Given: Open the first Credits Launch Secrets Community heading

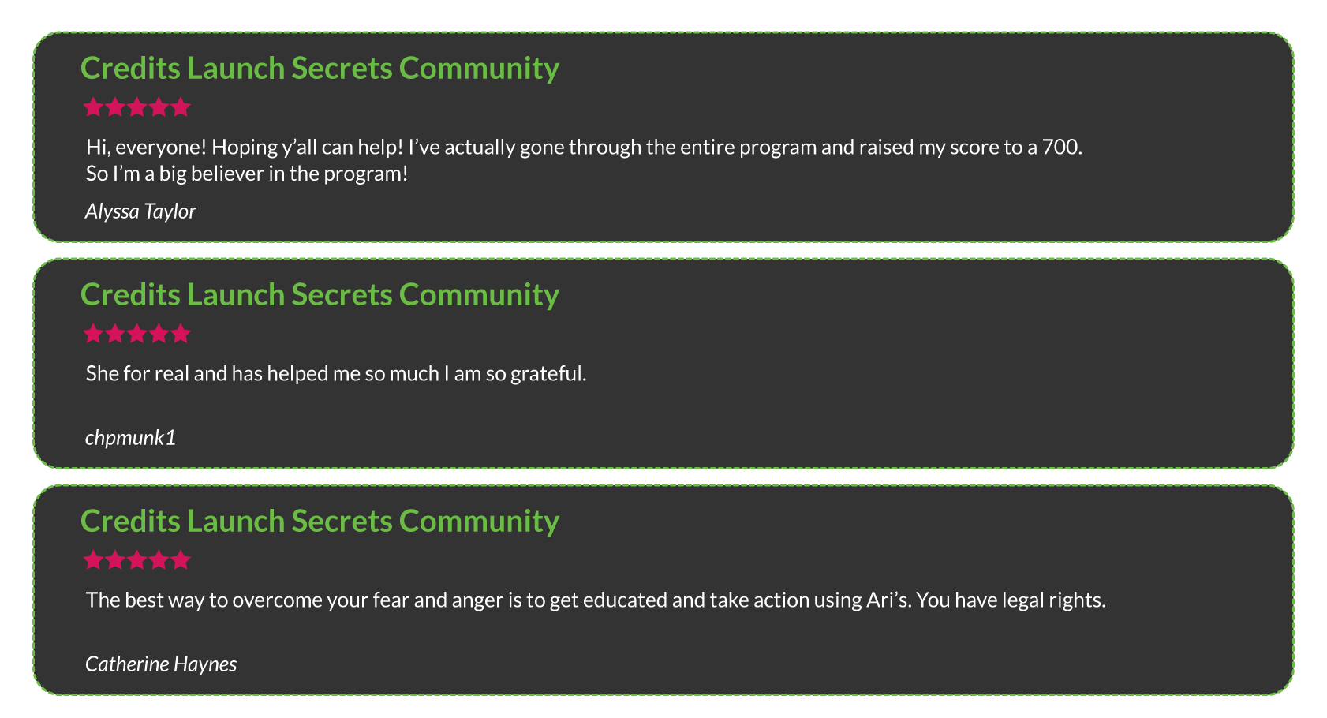Looking at the screenshot, I should (x=320, y=68).
